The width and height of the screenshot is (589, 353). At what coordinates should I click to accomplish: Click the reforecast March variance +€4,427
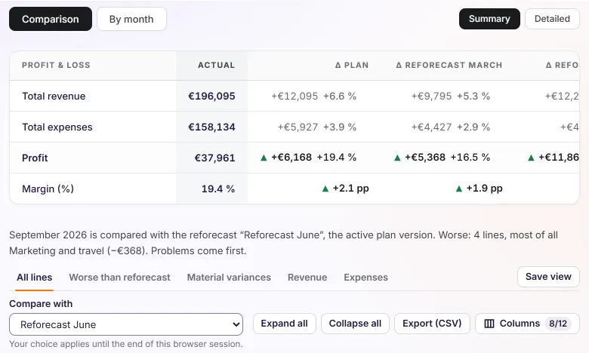tap(432, 127)
